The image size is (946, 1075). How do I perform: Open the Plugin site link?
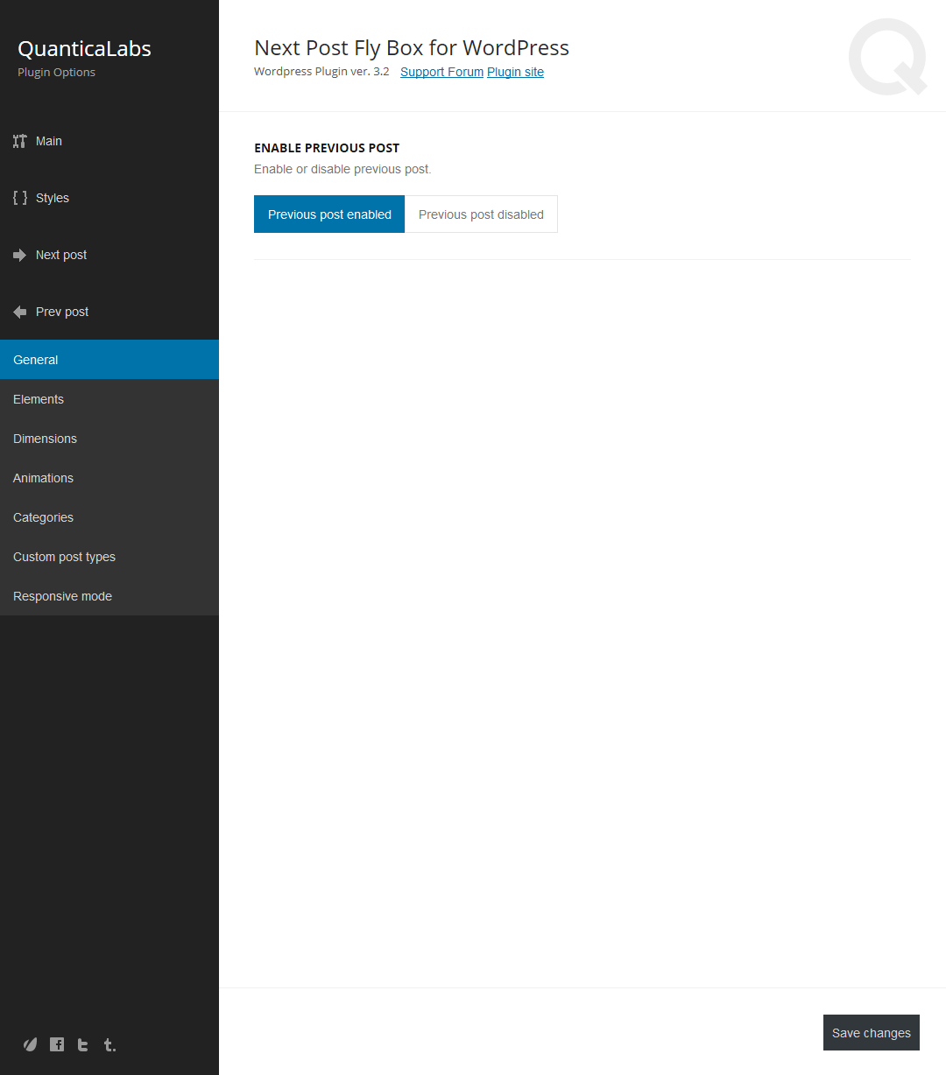pos(515,72)
